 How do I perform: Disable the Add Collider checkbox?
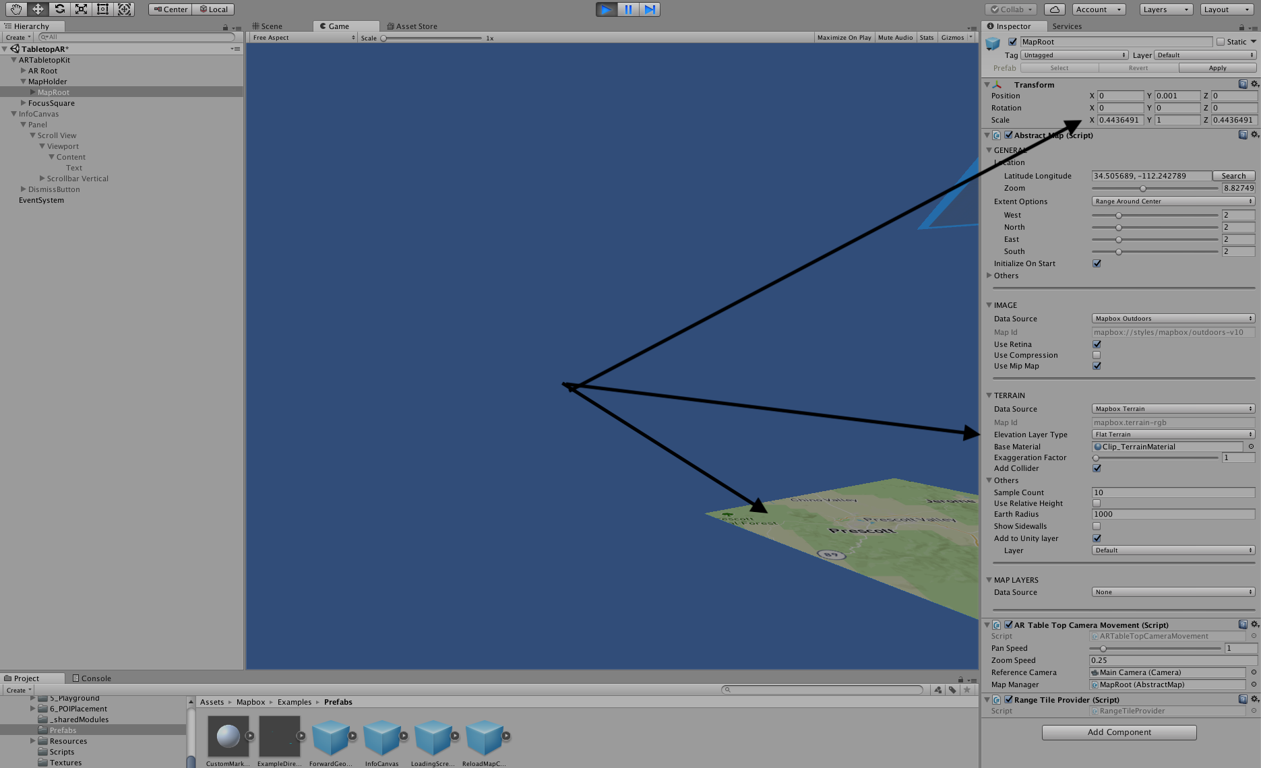click(x=1097, y=468)
